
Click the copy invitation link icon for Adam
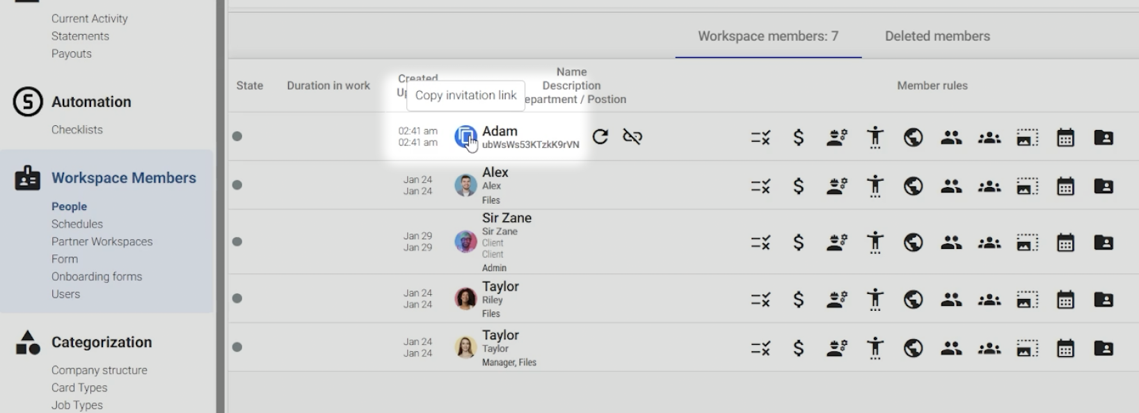click(465, 136)
